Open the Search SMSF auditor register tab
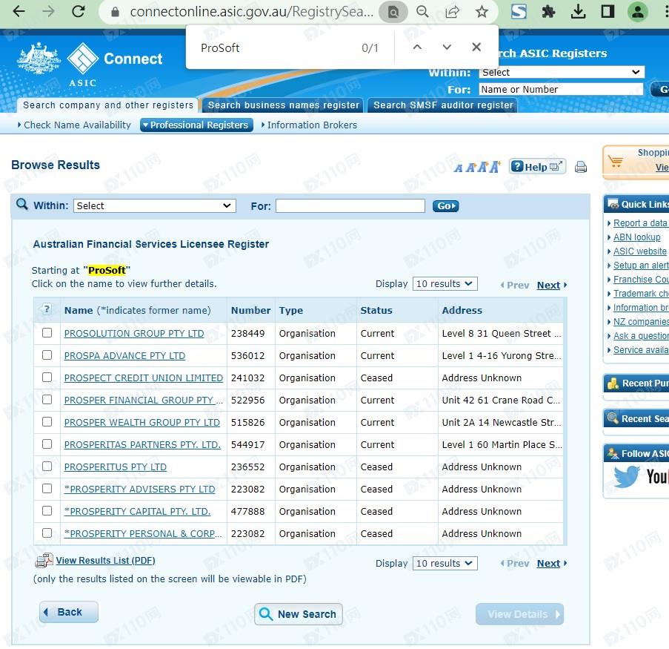669x649 pixels. (443, 105)
